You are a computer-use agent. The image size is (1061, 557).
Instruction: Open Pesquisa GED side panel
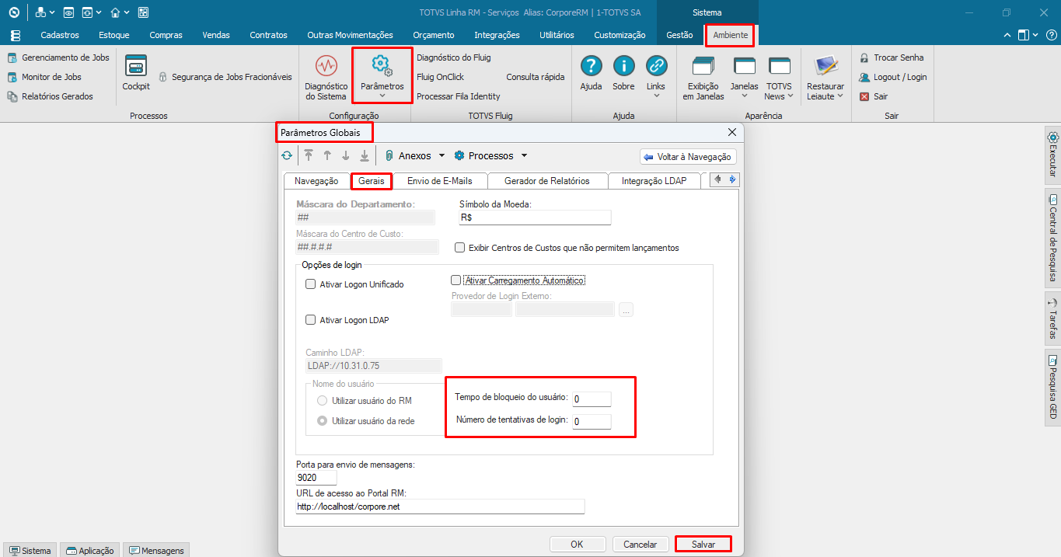(x=1052, y=388)
